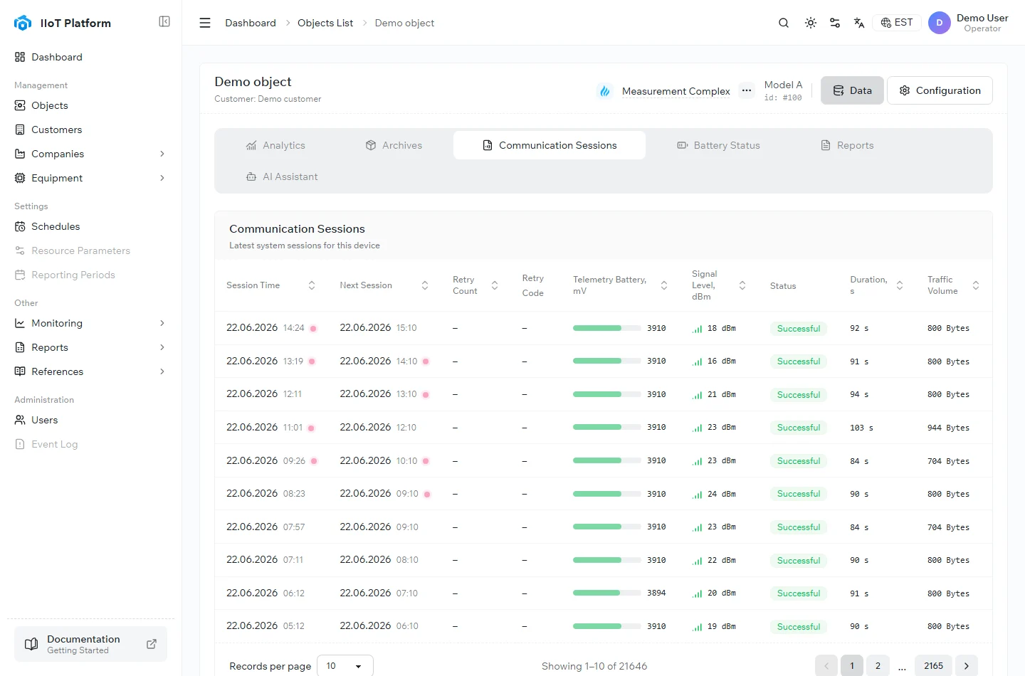1025x676 pixels.
Task: Click the Dashboard breadcrumb link
Action: click(251, 23)
